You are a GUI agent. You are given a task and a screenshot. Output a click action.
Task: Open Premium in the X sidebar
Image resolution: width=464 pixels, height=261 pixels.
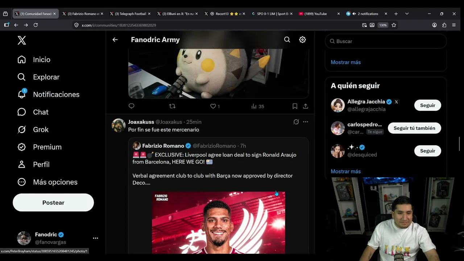[x=40, y=147]
